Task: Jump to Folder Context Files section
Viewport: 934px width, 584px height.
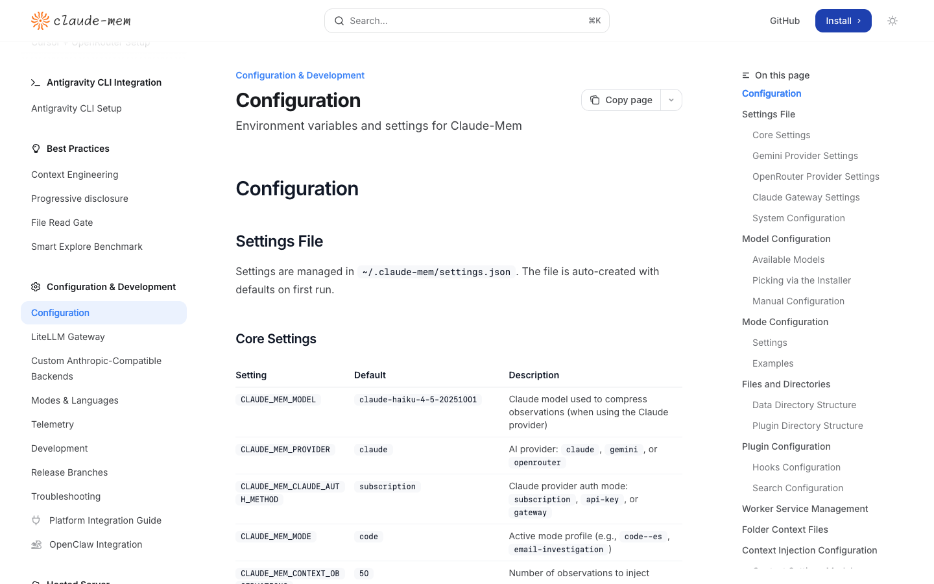Action: tap(785, 529)
